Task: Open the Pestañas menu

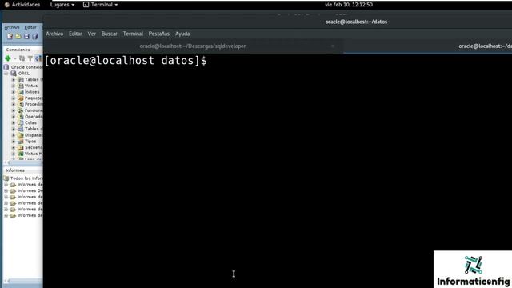Action: pyautogui.click(x=159, y=34)
